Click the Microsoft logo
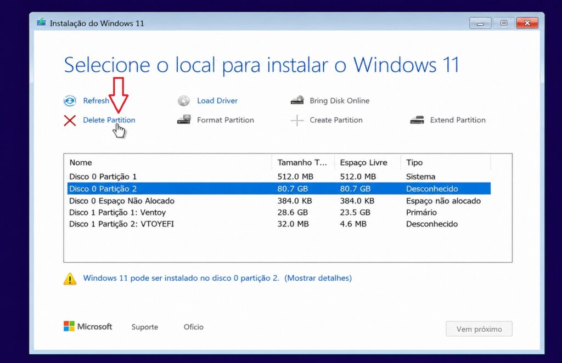Image resolution: width=562 pixels, height=363 pixels. pos(88,326)
